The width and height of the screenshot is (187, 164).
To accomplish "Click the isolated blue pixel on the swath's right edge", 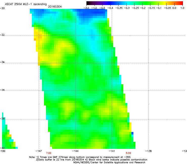I will coord(132,133).
